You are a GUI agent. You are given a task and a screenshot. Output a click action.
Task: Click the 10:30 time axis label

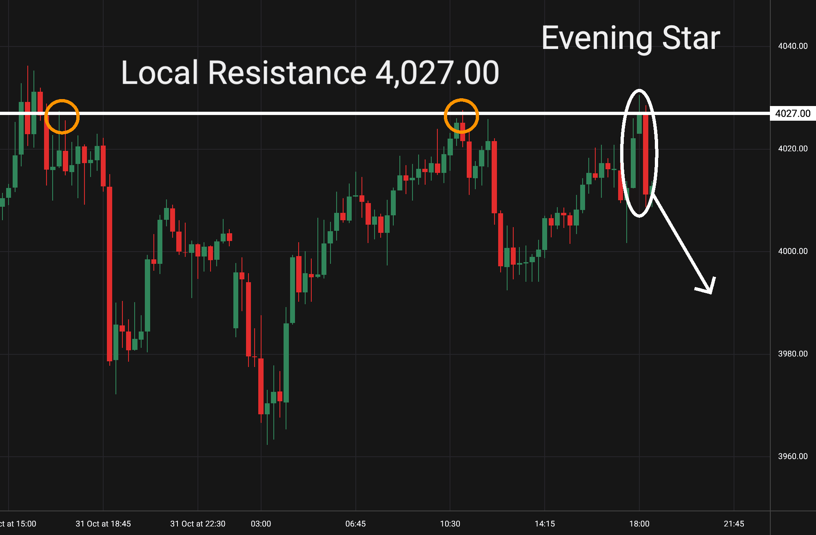click(450, 524)
